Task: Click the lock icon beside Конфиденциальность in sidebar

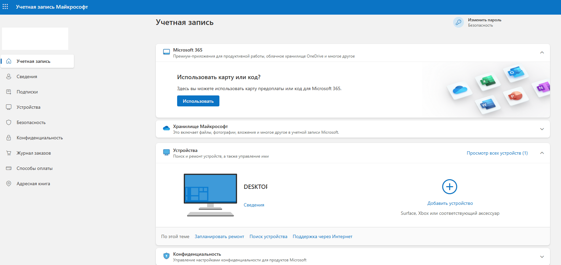Action: [9, 138]
